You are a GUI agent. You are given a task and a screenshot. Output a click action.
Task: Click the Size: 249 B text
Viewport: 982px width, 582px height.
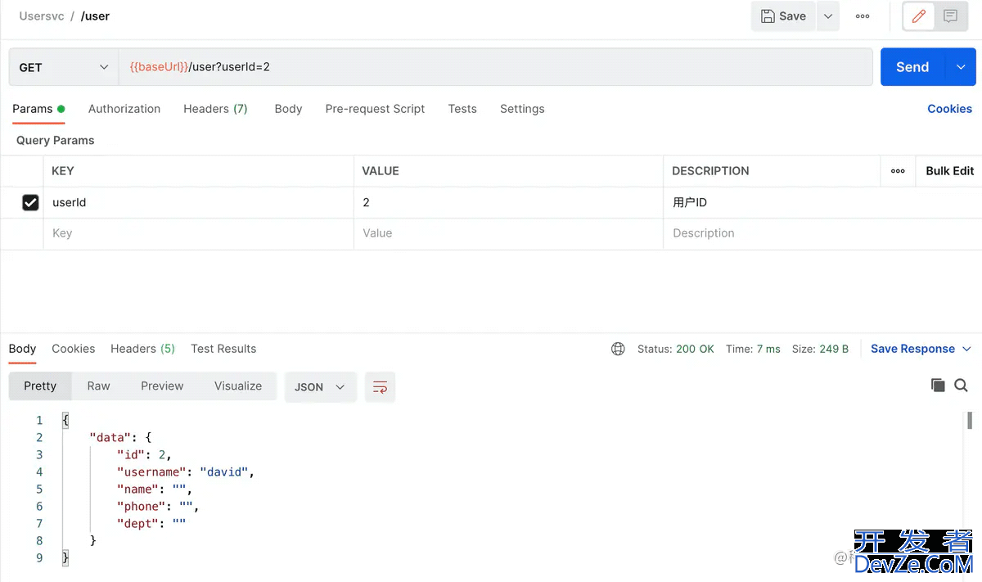(x=820, y=349)
